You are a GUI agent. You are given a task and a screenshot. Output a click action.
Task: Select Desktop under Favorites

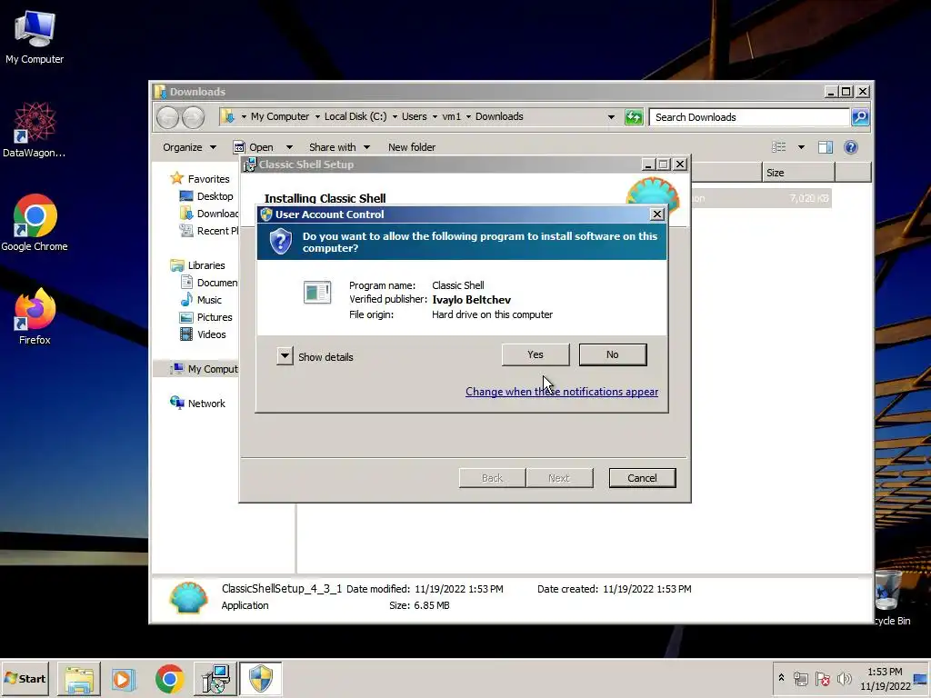tap(206, 196)
